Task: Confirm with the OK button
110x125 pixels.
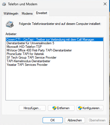Action: 53,120
